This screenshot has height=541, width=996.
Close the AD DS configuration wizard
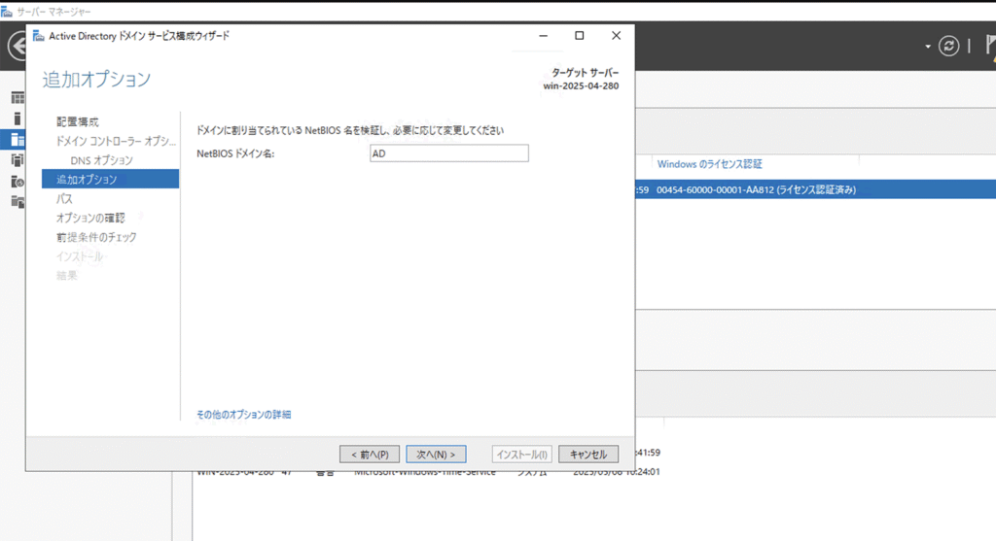click(616, 36)
